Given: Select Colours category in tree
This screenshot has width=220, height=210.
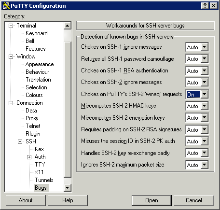Looking at the screenshot, I should 34,95.
